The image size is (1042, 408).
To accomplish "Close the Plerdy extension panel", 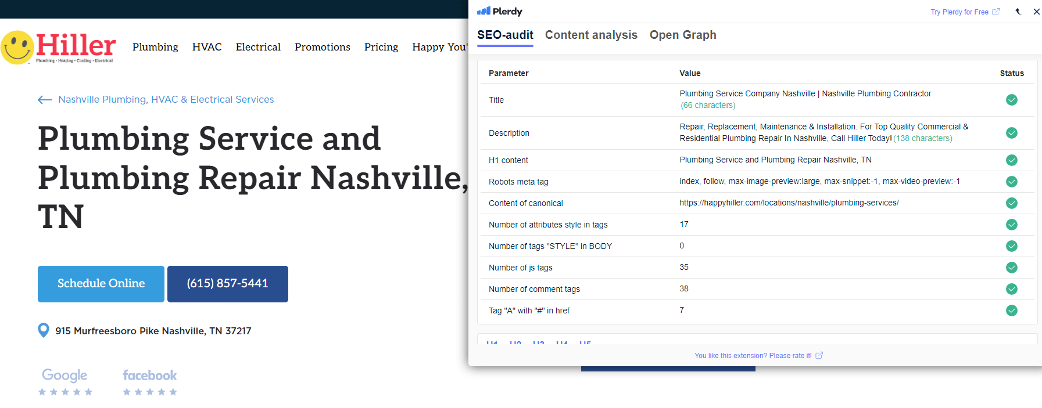I will (1037, 12).
